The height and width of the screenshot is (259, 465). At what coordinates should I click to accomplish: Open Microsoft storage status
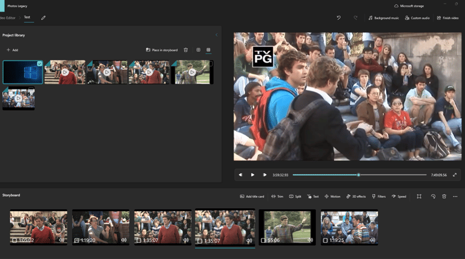point(409,6)
